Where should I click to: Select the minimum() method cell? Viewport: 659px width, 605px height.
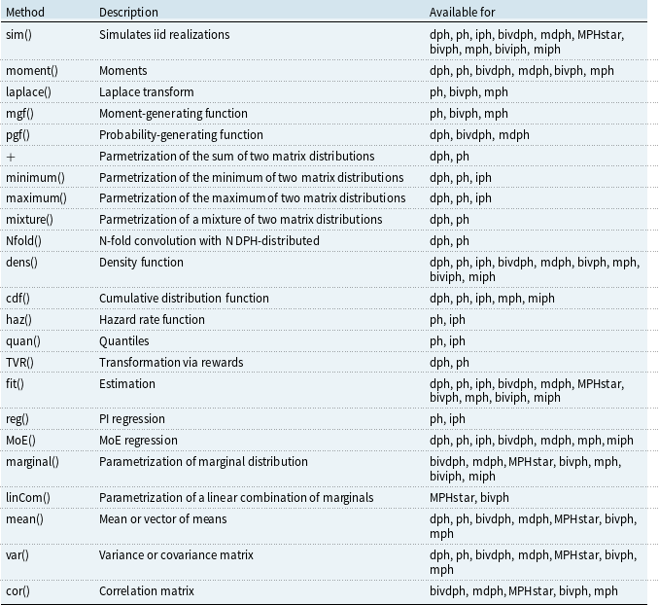pyautogui.click(x=35, y=178)
